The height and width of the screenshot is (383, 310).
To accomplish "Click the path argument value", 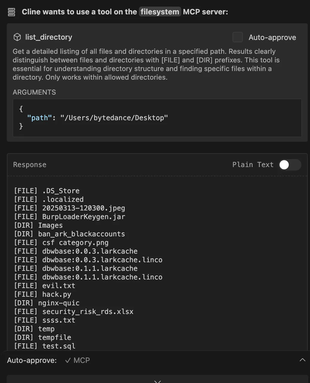I will pos(114,118).
